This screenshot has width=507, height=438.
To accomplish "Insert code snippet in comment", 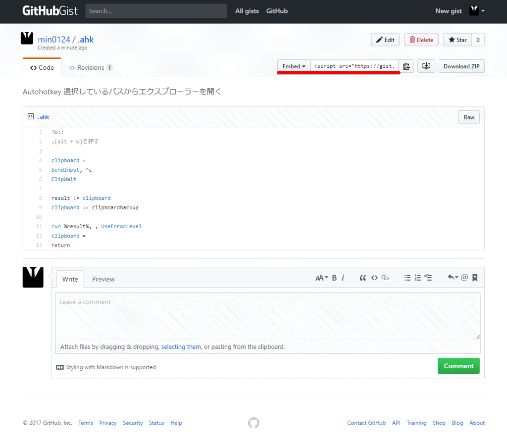I will tap(374, 278).
